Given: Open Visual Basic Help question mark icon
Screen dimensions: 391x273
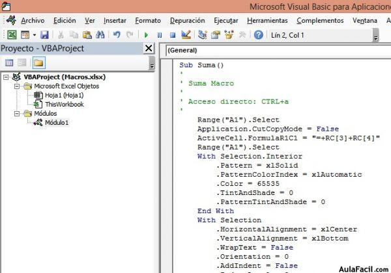Looking at the screenshot, I should [x=258, y=35].
